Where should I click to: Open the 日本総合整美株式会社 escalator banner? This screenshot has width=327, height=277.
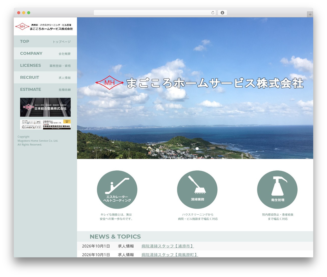click(45, 107)
